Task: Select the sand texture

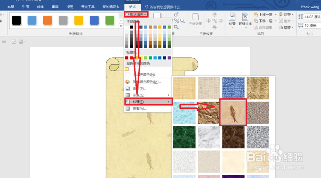Action: point(258,113)
